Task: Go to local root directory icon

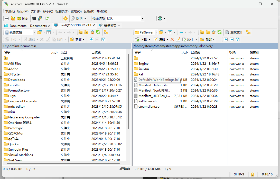Action: [86, 32]
